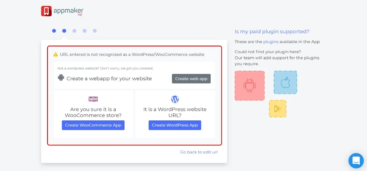Go to the first step dot

click(54, 31)
